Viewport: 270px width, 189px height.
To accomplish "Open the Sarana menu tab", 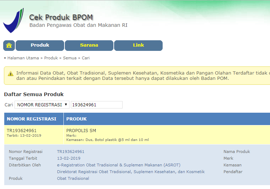I will coord(89,46).
